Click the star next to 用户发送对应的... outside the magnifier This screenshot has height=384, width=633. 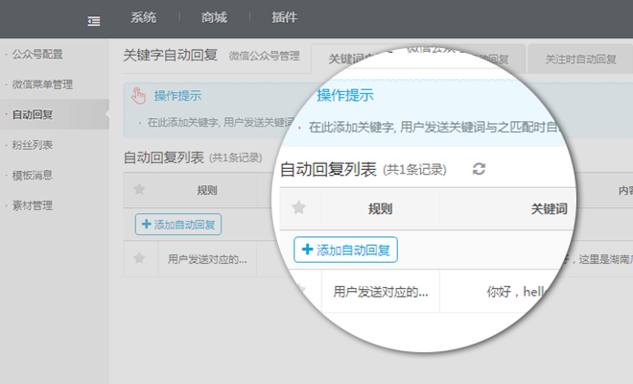(139, 258)
